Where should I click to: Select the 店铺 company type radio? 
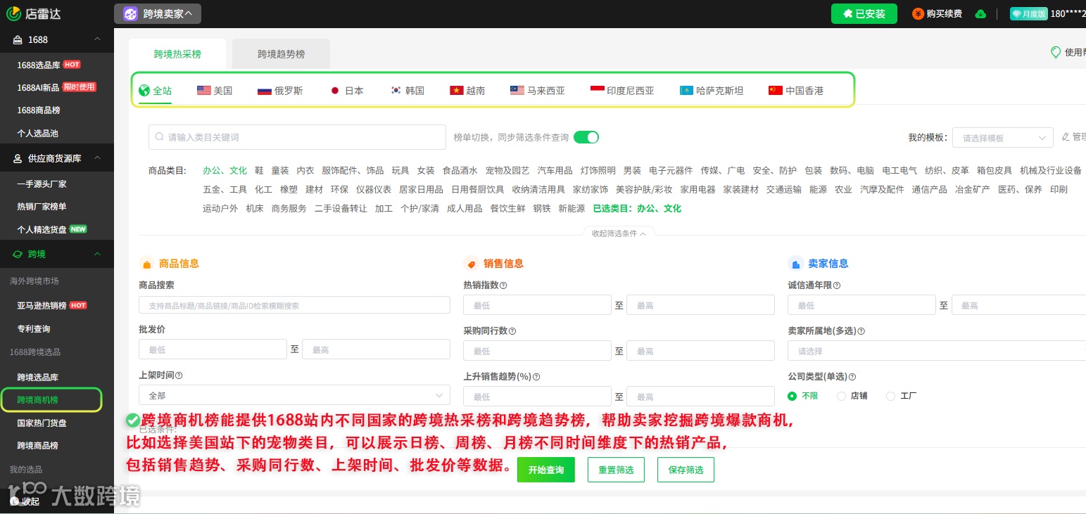point(841,396)
